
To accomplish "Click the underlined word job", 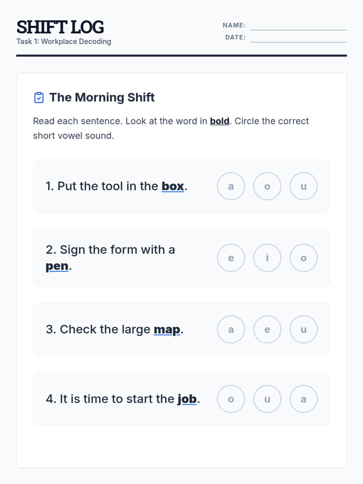I will 187,399.
